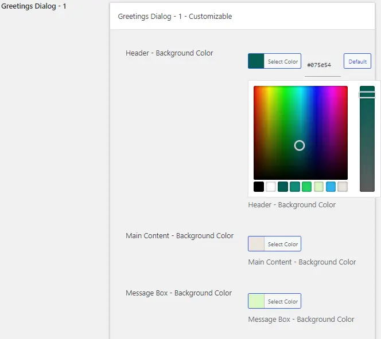This screenshot has width=381, height=339.
Task: Open Main Content Background Select Color button
Action: pos(275,244)
